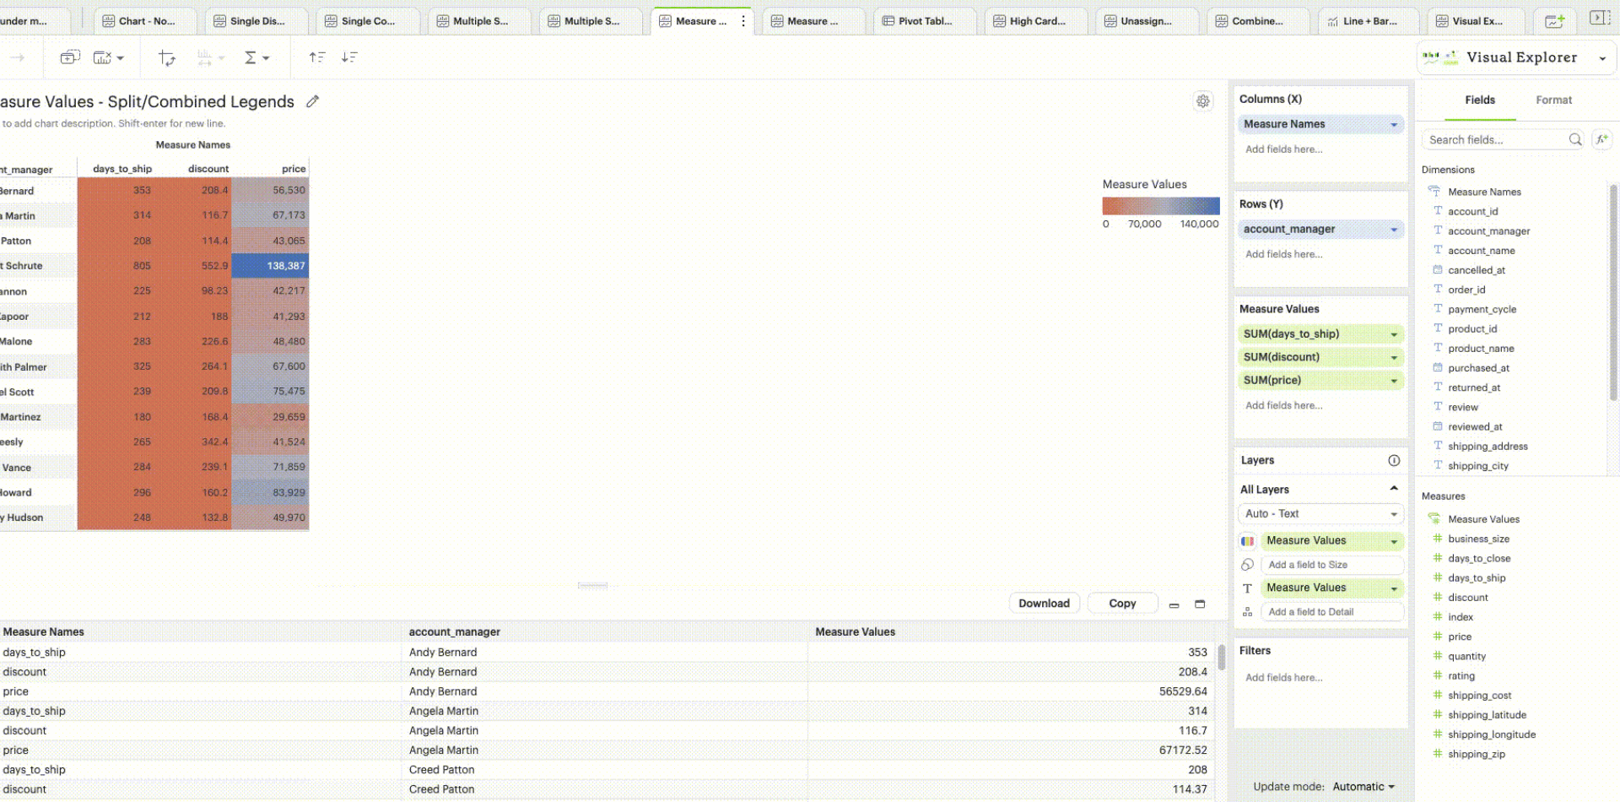Minimize the data table panel
Image resolution: width=1620 pixels, height=802 pixels.
click(x=1174, y=604)
